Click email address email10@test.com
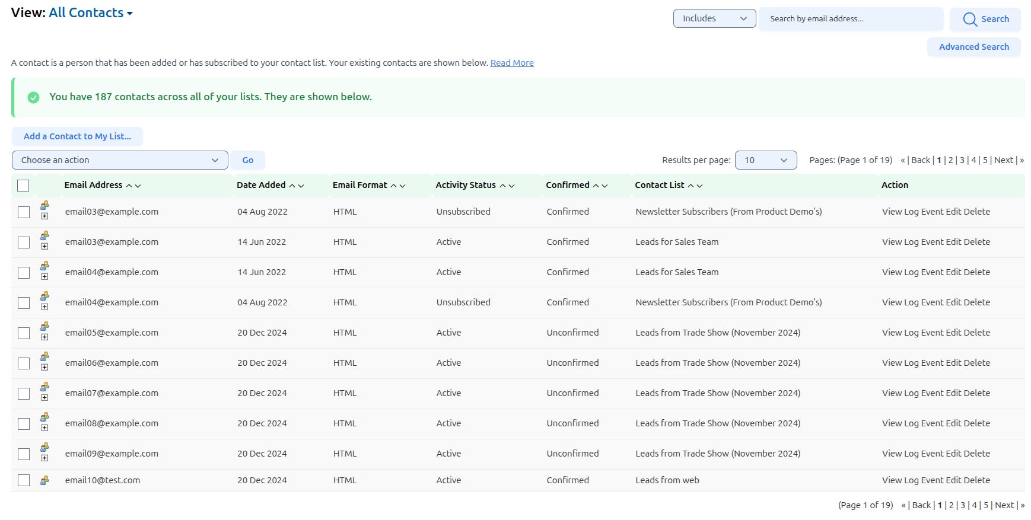The width and height of the screenshot is (1031, 520). click(x=103, y=480)
